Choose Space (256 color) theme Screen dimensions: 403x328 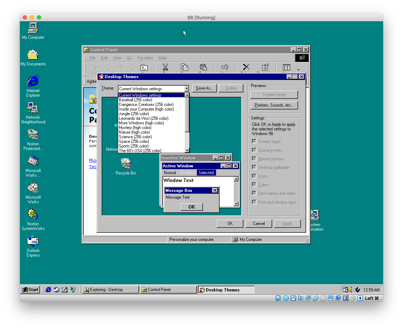coord(151,141)
